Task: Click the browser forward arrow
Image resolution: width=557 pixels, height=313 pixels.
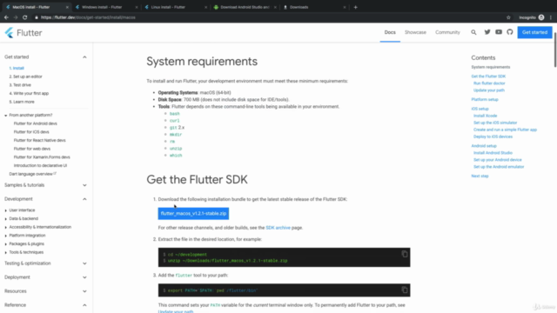Action: [x=16, y=17]
